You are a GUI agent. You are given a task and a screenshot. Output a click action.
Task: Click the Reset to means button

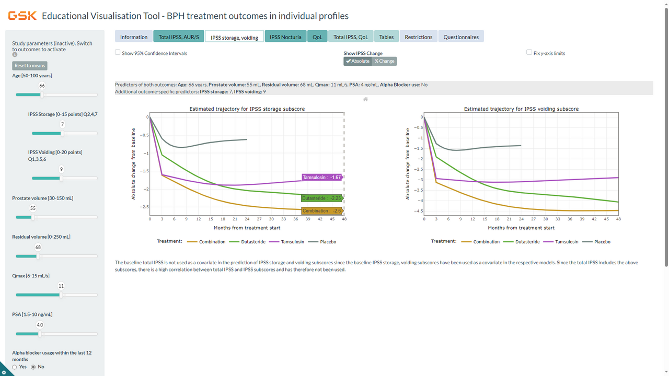[x=29, y=65]
